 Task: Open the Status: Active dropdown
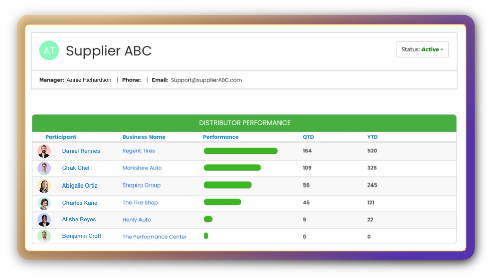[422, 50]
